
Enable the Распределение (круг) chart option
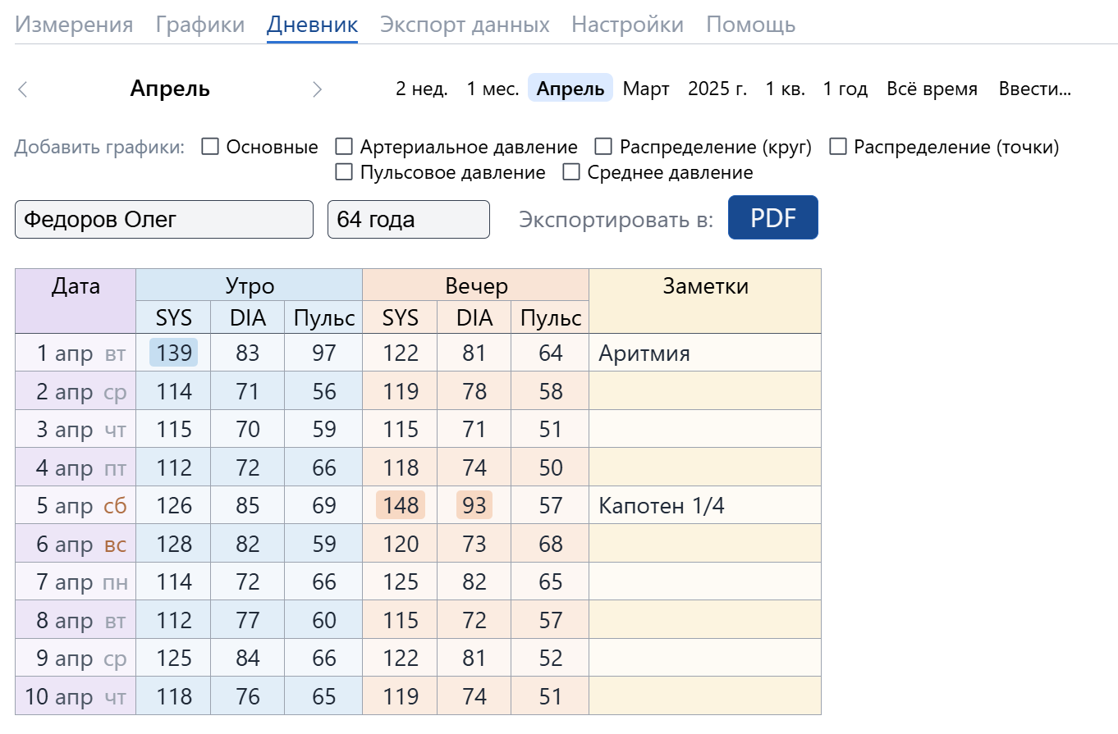(x=603, y=146)
